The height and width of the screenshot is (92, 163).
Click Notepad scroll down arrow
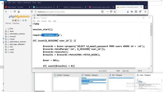click(x=151, y=66)
